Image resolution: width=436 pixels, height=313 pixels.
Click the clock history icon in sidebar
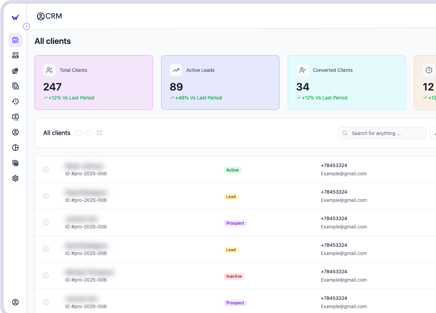point(15,101)
